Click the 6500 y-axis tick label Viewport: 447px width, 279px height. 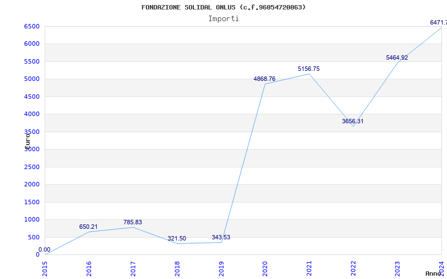tap(32, 26)
